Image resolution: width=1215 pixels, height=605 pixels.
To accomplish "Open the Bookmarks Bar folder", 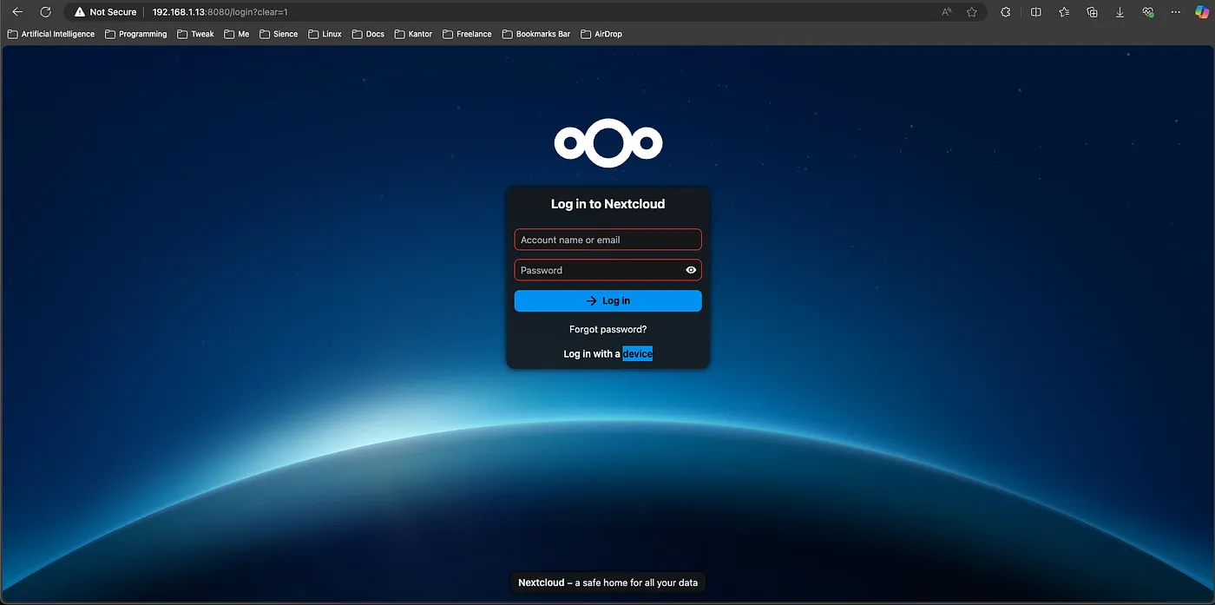I will (536, 34).
